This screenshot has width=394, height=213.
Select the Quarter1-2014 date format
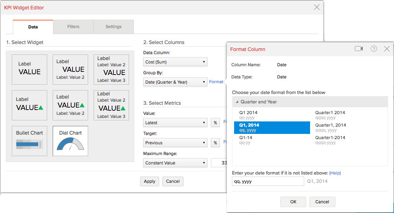coord(330,140)
